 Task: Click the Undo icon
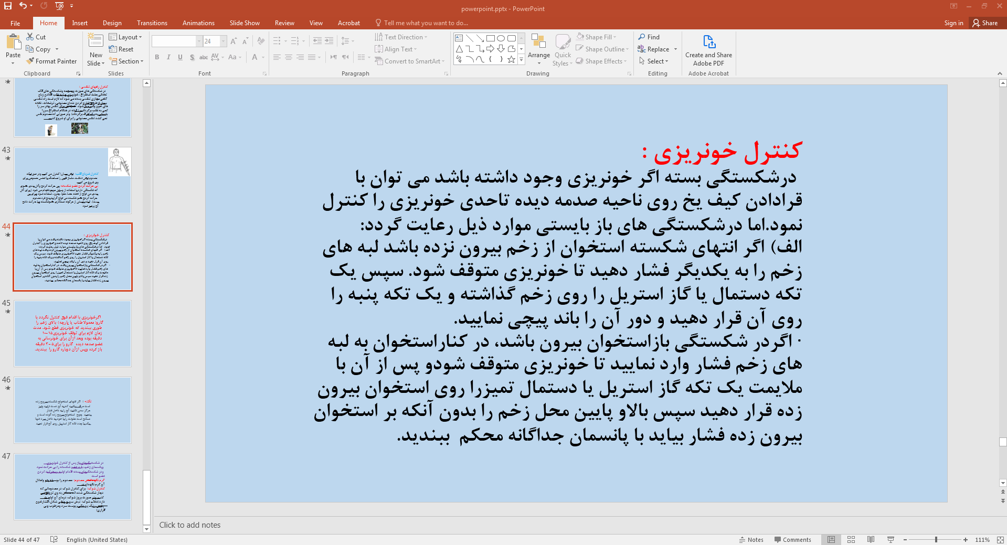pos(23,6)
